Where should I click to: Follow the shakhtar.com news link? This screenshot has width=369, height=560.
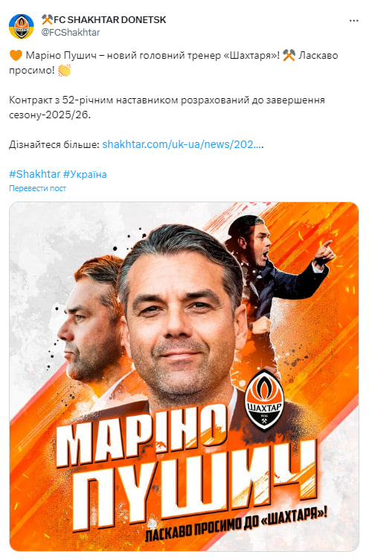click(182, 144)
